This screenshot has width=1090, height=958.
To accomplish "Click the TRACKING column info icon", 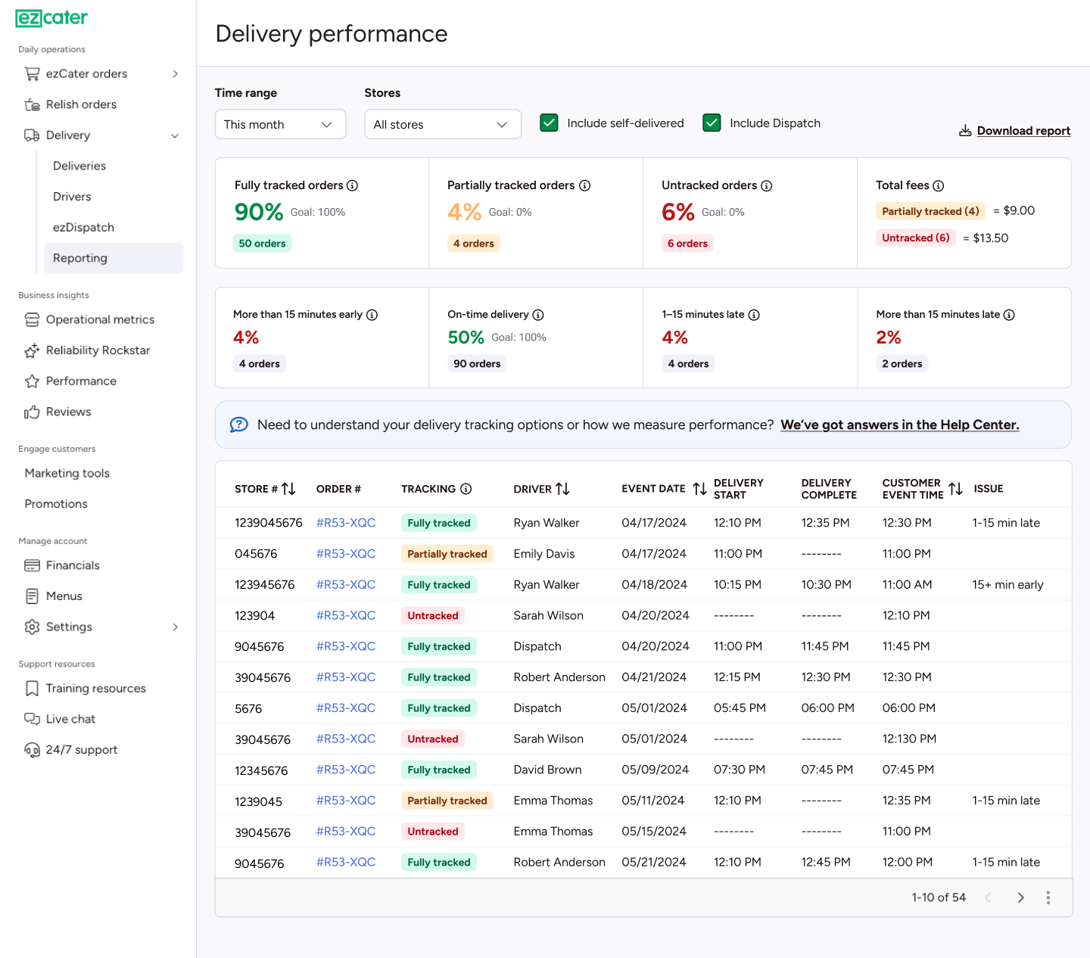I will tap(466, 489).
